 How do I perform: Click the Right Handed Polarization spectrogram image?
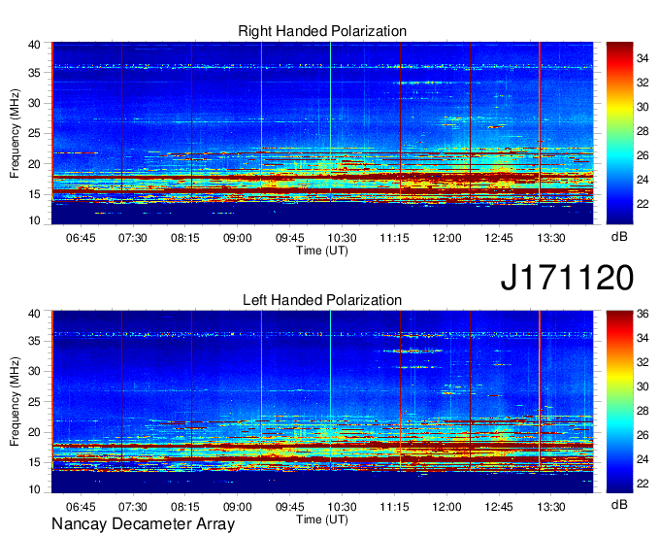(x=322, y=133)
